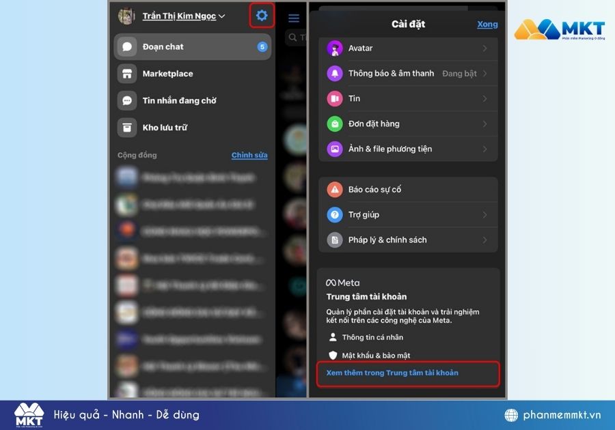The height and width of the screenshot is (430, 615).
Task: Click the Ảnh & file phương tiện photo icon
Action: [x=334, y=149]
